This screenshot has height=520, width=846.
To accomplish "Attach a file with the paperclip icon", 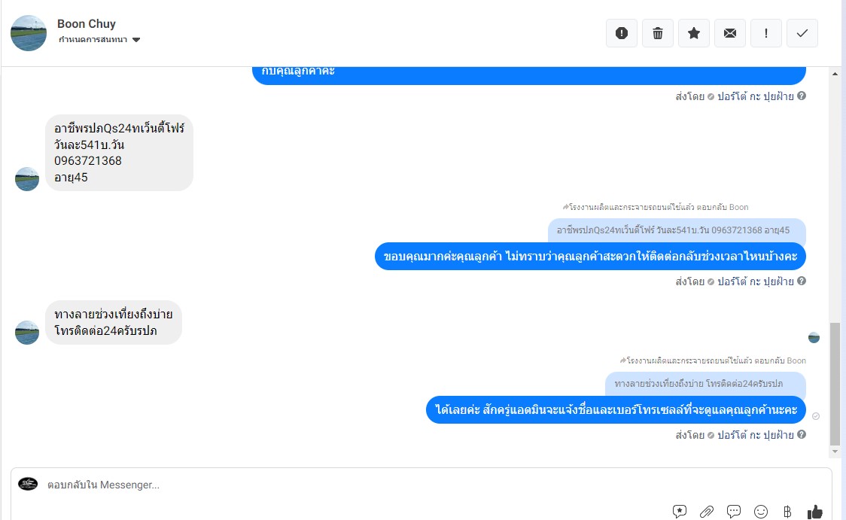I will pos(707,511).
